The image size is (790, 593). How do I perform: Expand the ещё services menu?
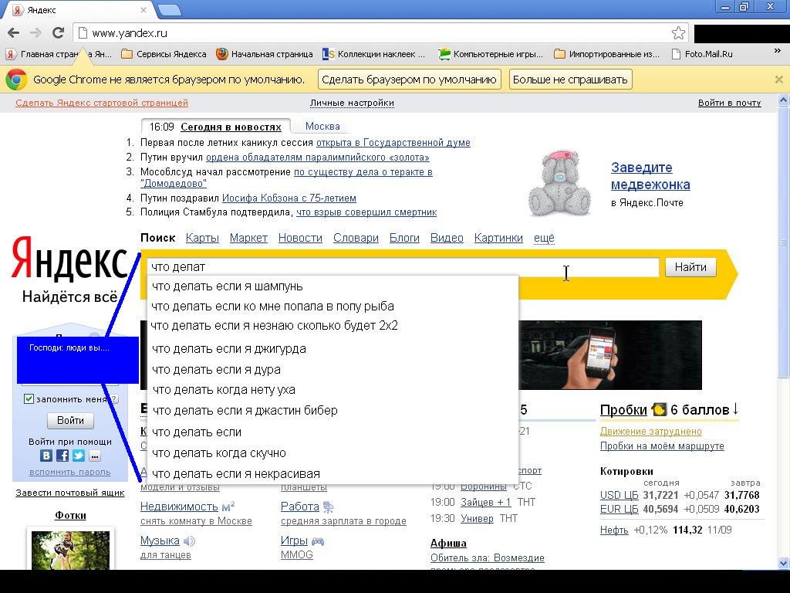[x=544, y=238]
